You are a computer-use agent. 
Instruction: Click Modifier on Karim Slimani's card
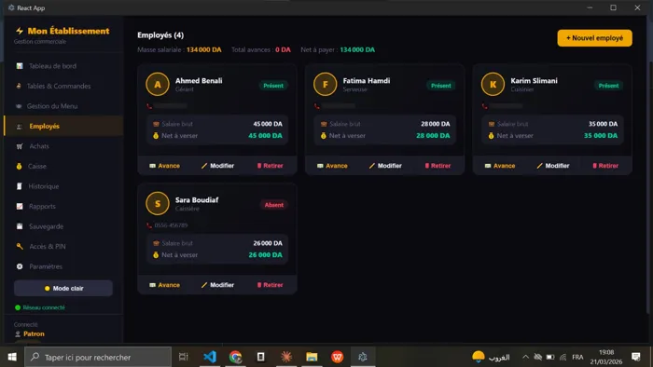pos(552,166)
